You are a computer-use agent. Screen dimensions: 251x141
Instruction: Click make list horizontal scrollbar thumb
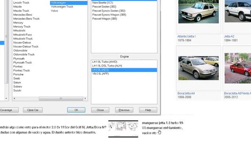[61, 99]
